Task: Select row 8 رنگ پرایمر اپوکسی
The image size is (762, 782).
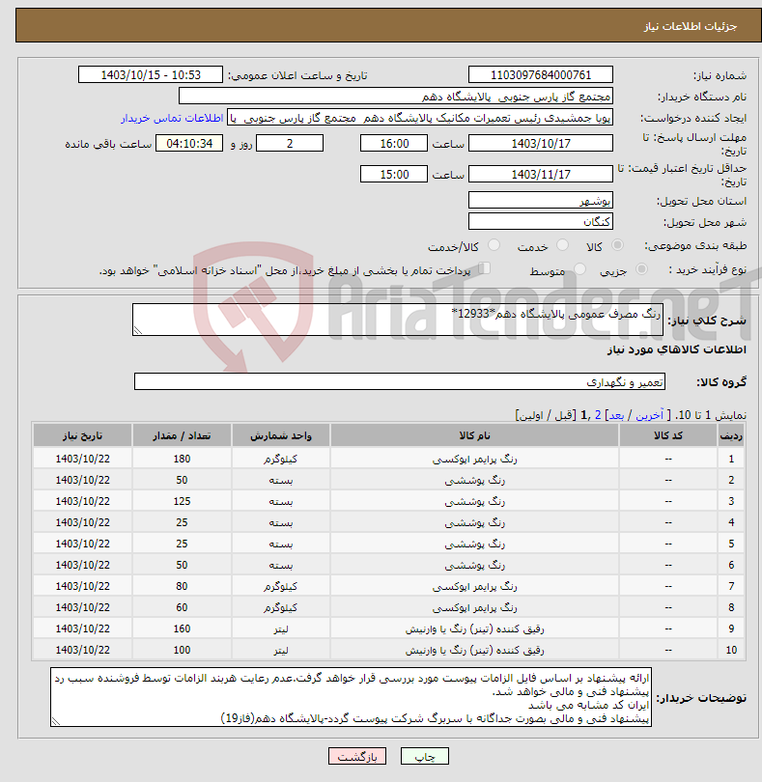Action: coord(474,607)
